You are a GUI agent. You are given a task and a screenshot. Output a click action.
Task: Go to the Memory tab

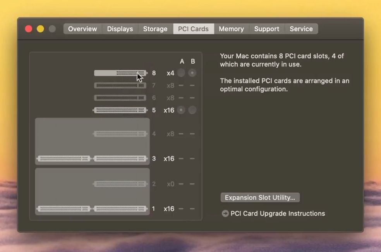(x=231, y=29)
